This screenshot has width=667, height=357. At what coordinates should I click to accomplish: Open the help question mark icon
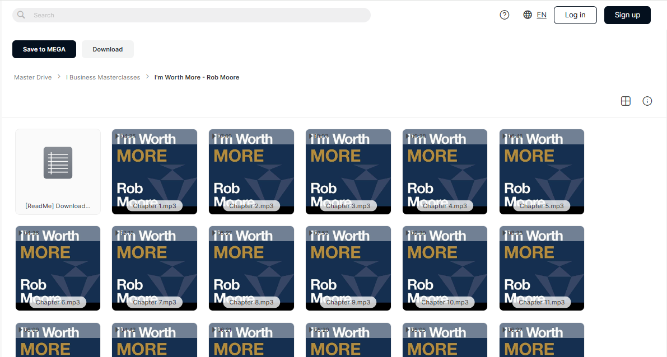(x=505, y=15)
